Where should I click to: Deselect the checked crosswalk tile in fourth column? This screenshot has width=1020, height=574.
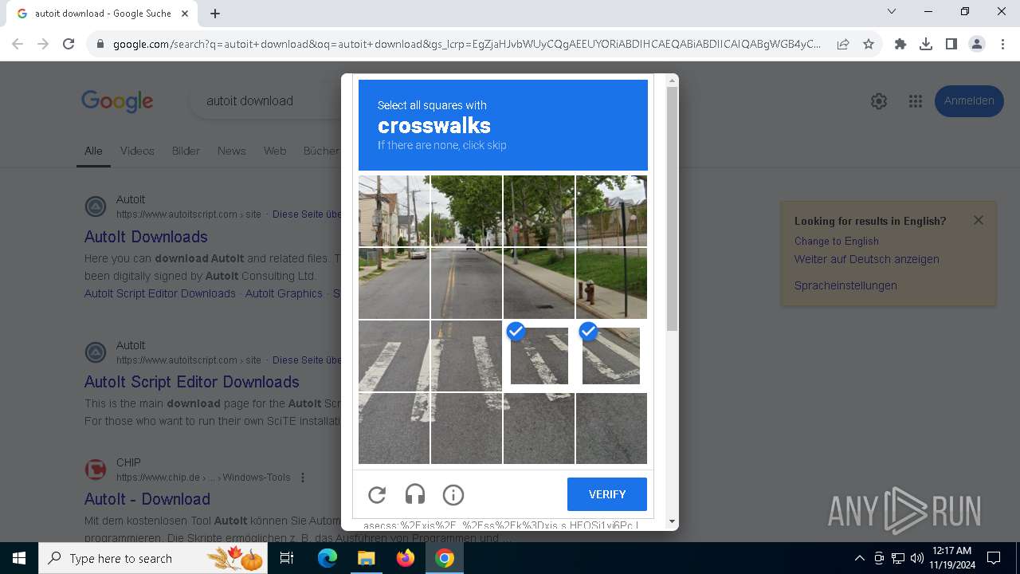pyautogui.click(x=611, y=356)
